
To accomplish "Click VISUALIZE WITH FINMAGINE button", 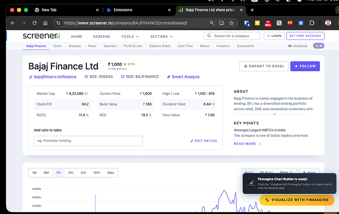I will click(297, 200).
